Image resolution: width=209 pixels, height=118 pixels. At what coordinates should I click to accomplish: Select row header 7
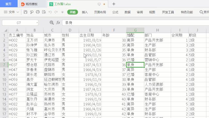coord(4,65)
